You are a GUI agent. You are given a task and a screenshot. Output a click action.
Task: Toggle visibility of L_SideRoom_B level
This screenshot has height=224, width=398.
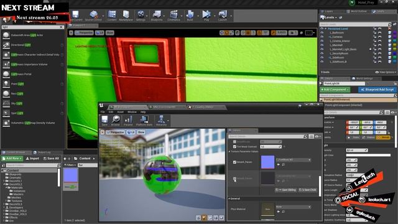tap(322, 62)
